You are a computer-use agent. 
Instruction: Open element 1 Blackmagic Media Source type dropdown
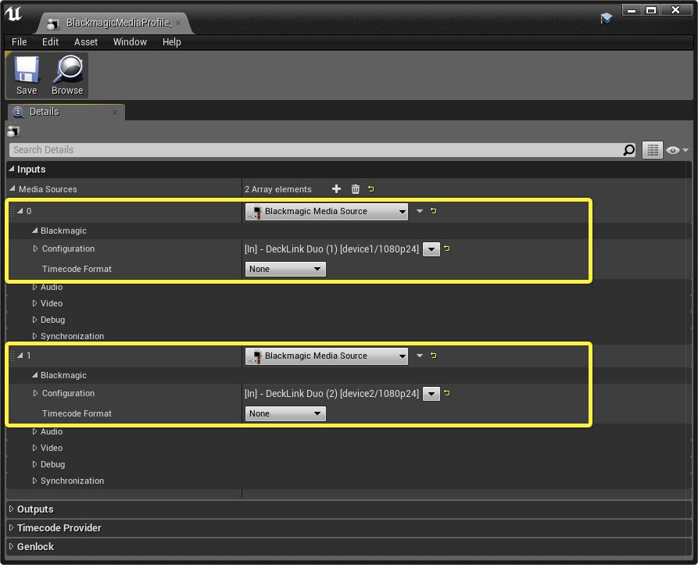[x=401, y=356]
